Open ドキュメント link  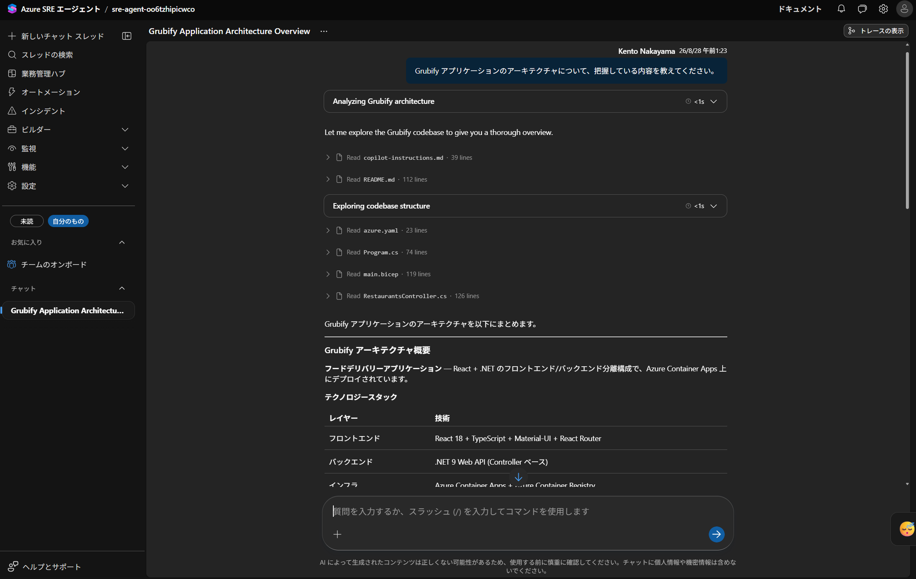[800, 9]
